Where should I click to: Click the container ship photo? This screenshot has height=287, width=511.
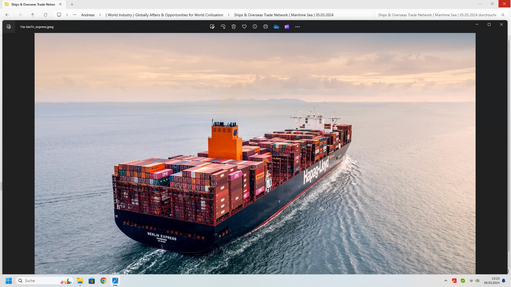255,153
